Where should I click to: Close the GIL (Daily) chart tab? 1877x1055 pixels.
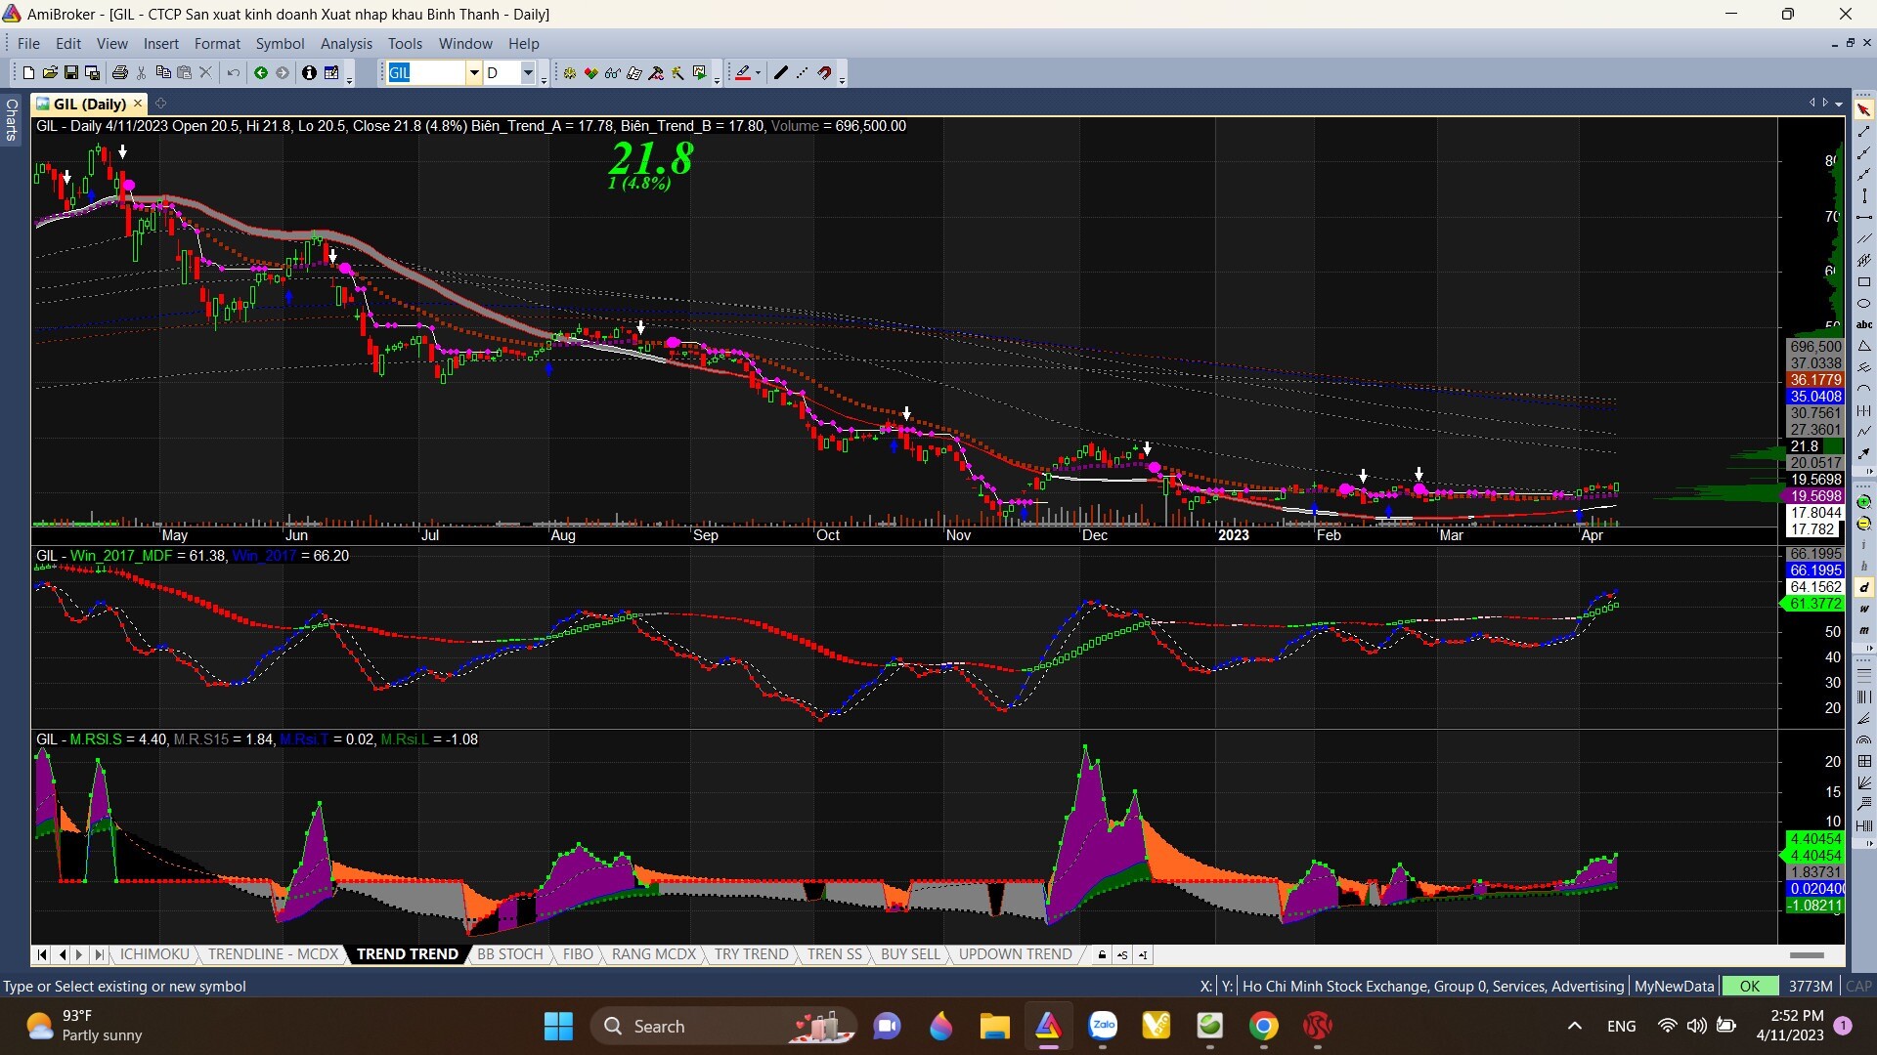[138, 103]
